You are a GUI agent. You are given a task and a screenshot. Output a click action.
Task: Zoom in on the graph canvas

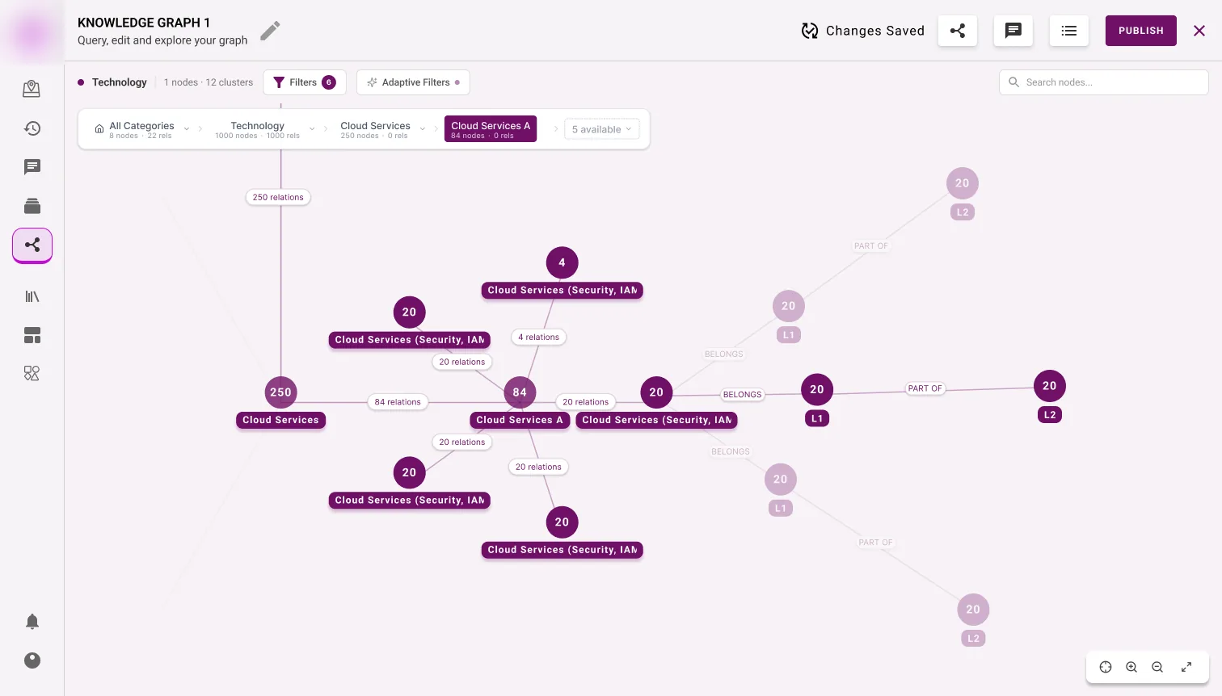coord(1131,667)
